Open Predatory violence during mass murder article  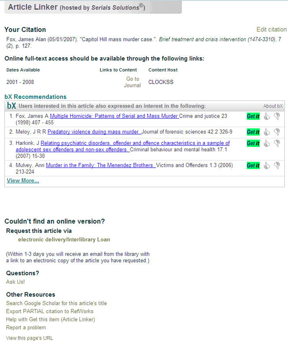coord(94,132)
